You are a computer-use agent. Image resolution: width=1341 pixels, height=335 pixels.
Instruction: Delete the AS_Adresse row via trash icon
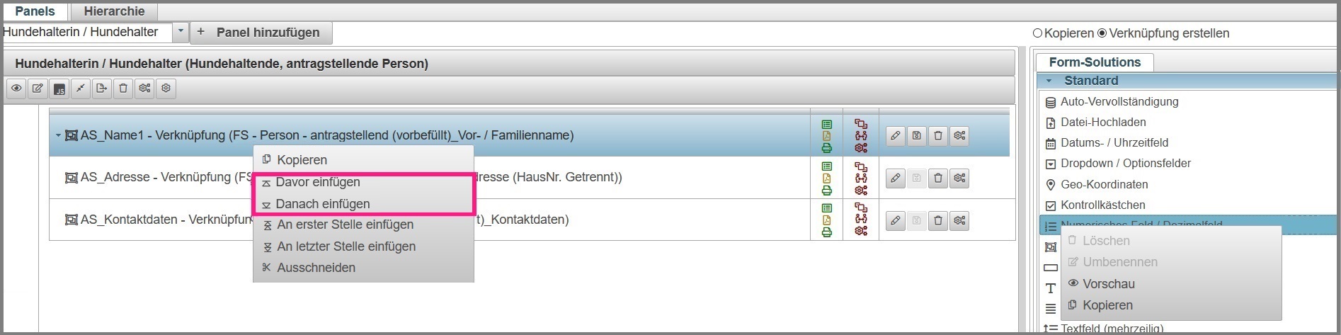[x=938, y=178]
